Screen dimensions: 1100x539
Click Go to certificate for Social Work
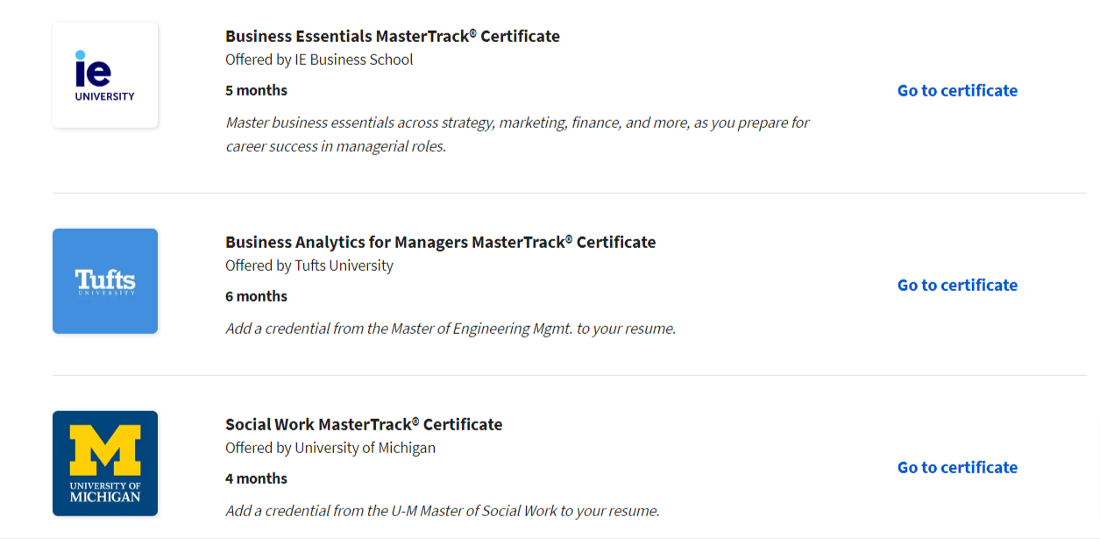[x=956, y=467]
